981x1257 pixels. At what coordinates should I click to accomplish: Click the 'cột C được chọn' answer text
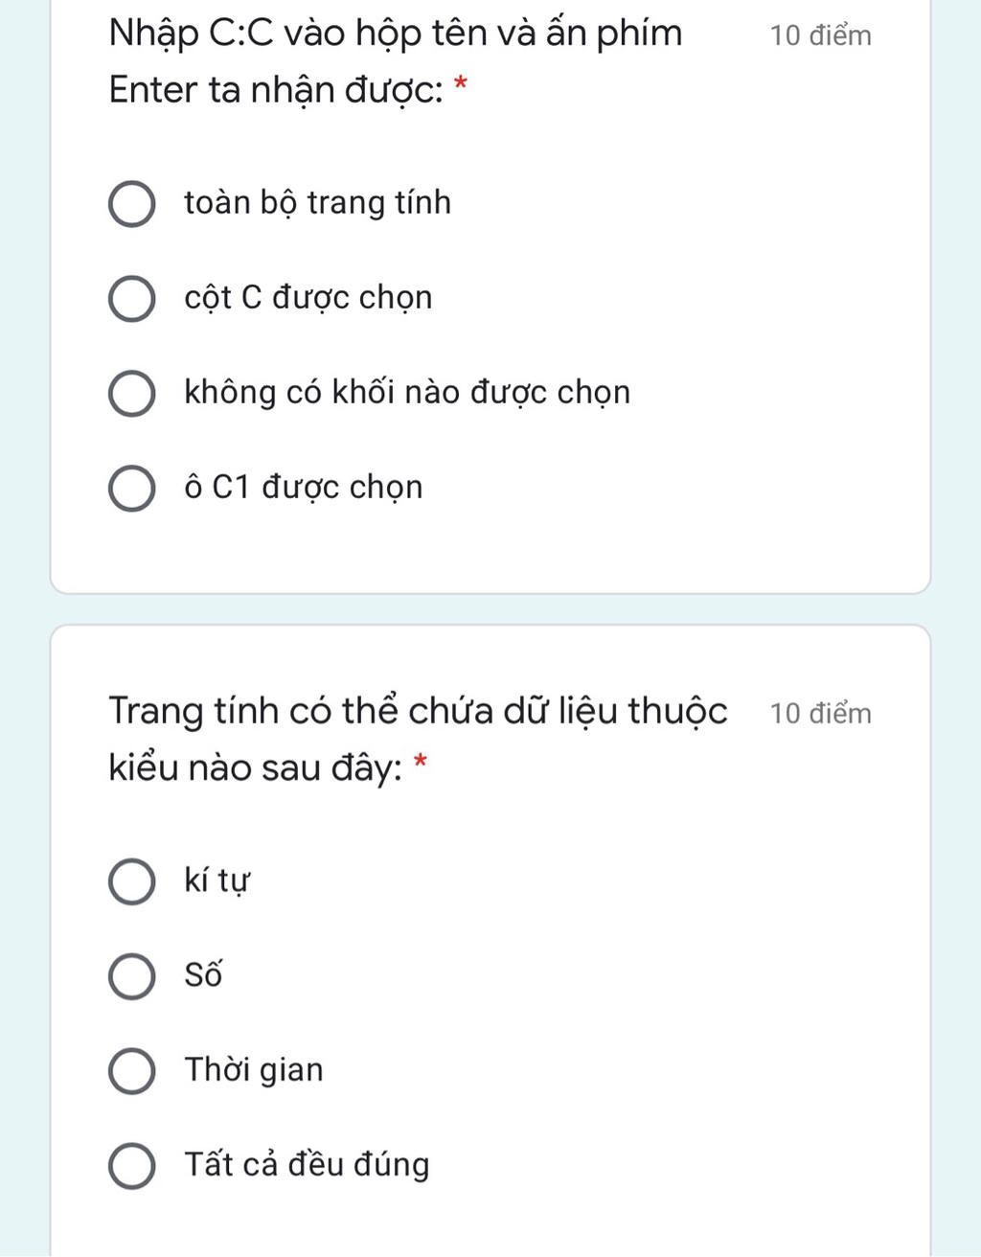click(308, 298)
